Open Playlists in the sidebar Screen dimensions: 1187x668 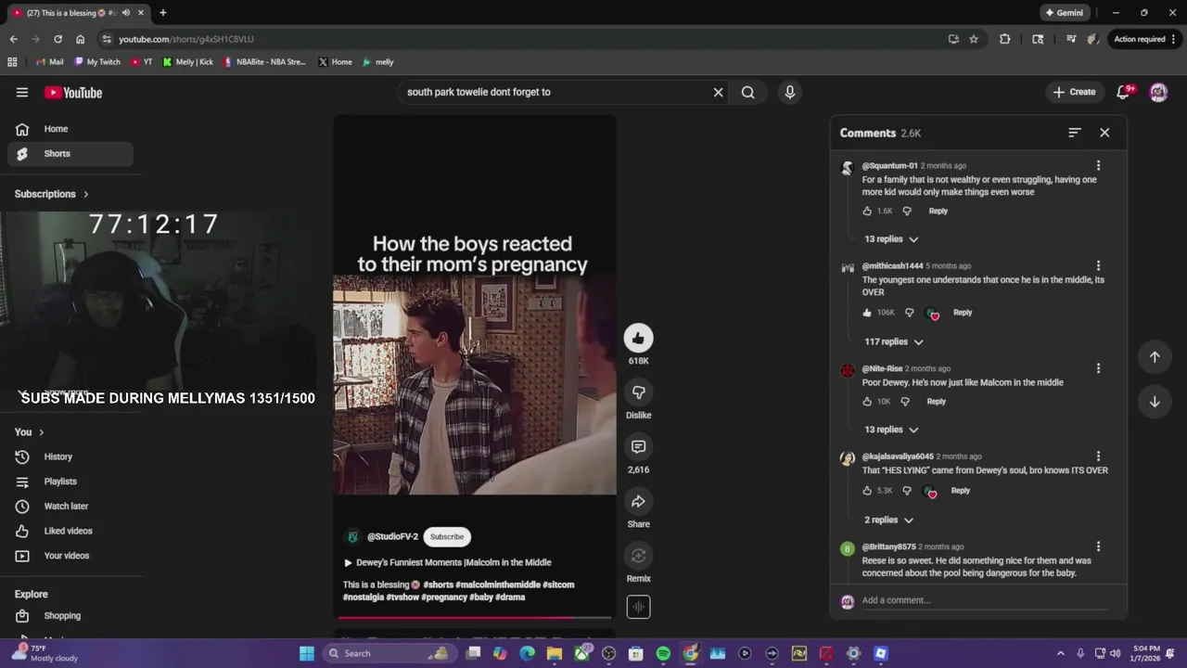point(70,482)
